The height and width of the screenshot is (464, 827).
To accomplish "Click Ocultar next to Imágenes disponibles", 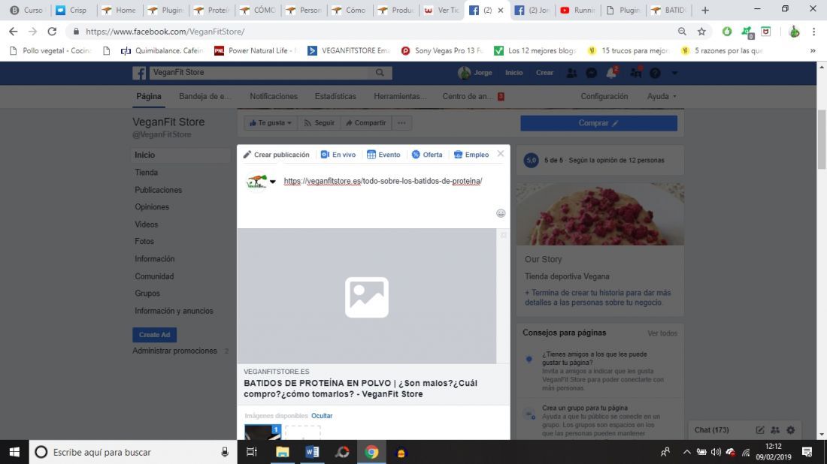I will tap(322, 415).
